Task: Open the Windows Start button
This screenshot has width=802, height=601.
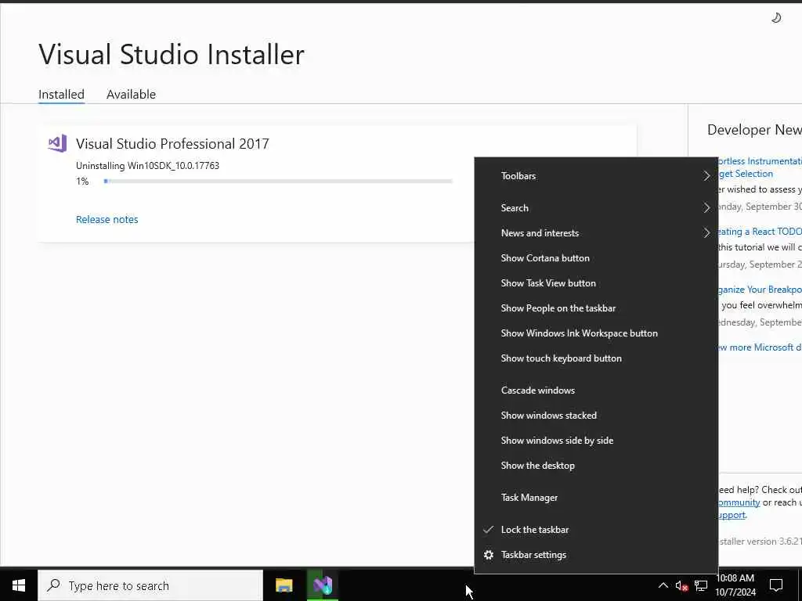Action: point(19,585)
